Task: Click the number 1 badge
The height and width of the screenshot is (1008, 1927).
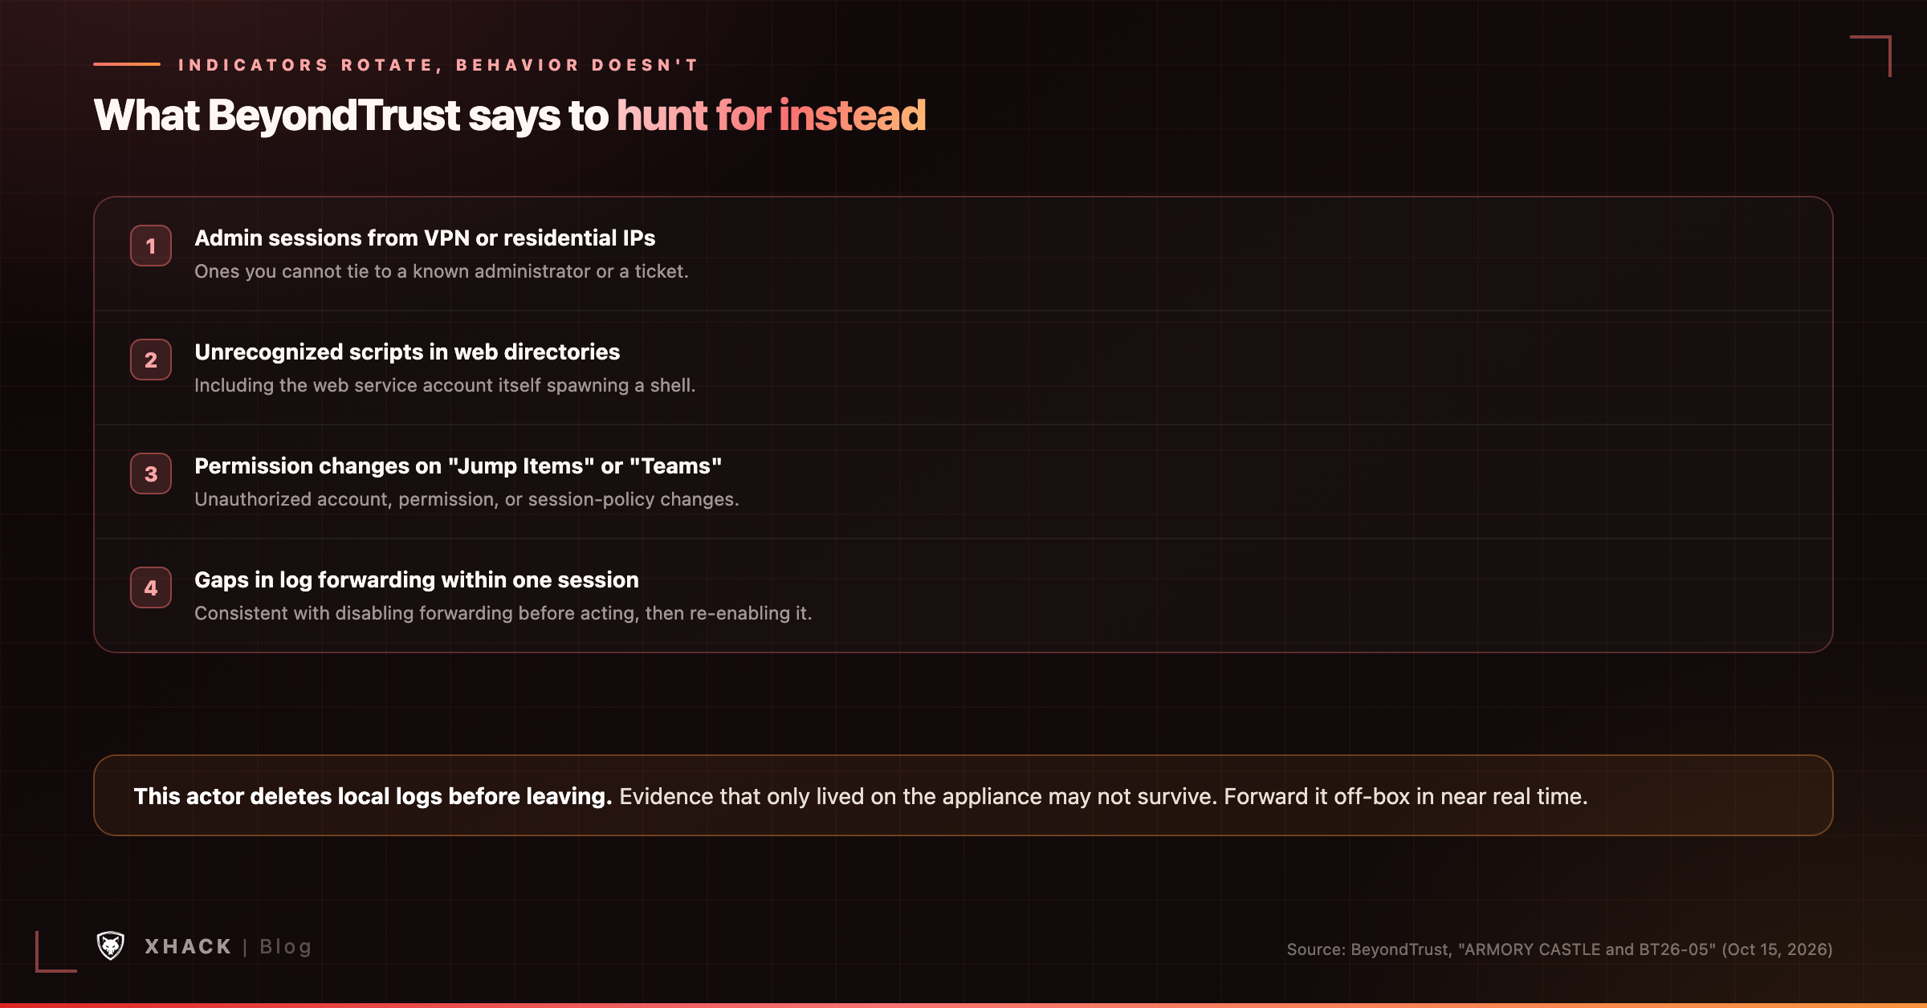Action: (x=151, y=246)
